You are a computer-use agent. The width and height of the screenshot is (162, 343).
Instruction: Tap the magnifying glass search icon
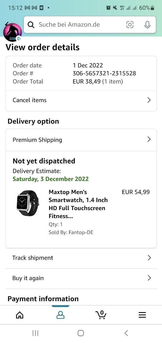pyautogui.click(x=31, y=25)
